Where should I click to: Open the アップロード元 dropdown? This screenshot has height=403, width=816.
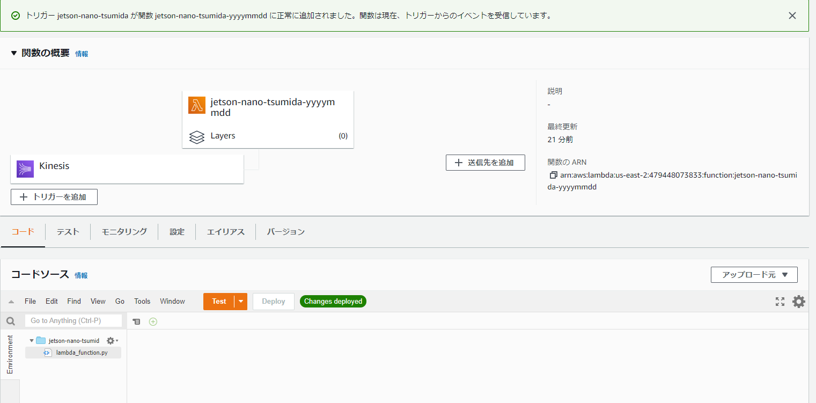754,275
